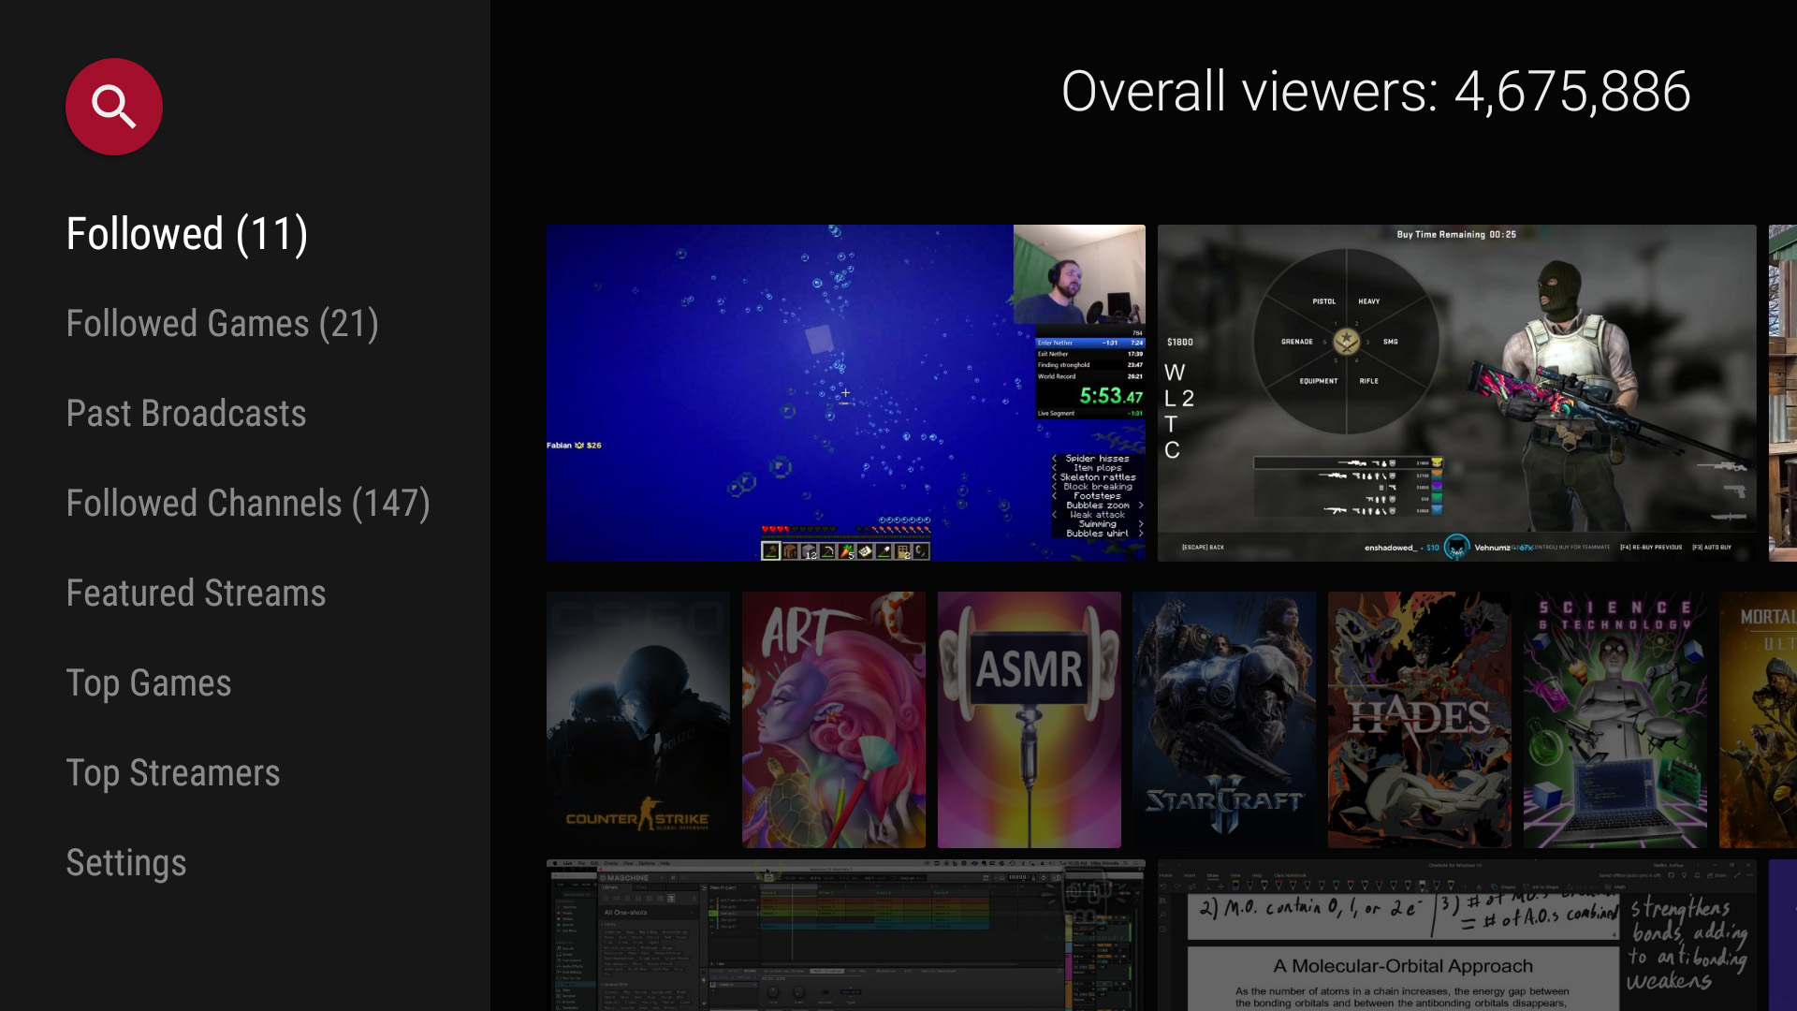Open Top Games list
The image size is (1797, 1011).
pyautogui.click(x=149, y=683)
